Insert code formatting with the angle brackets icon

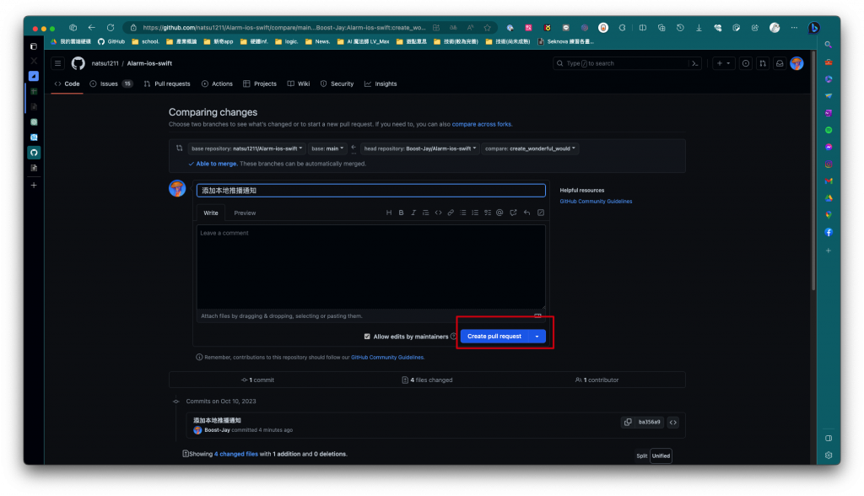438,213
